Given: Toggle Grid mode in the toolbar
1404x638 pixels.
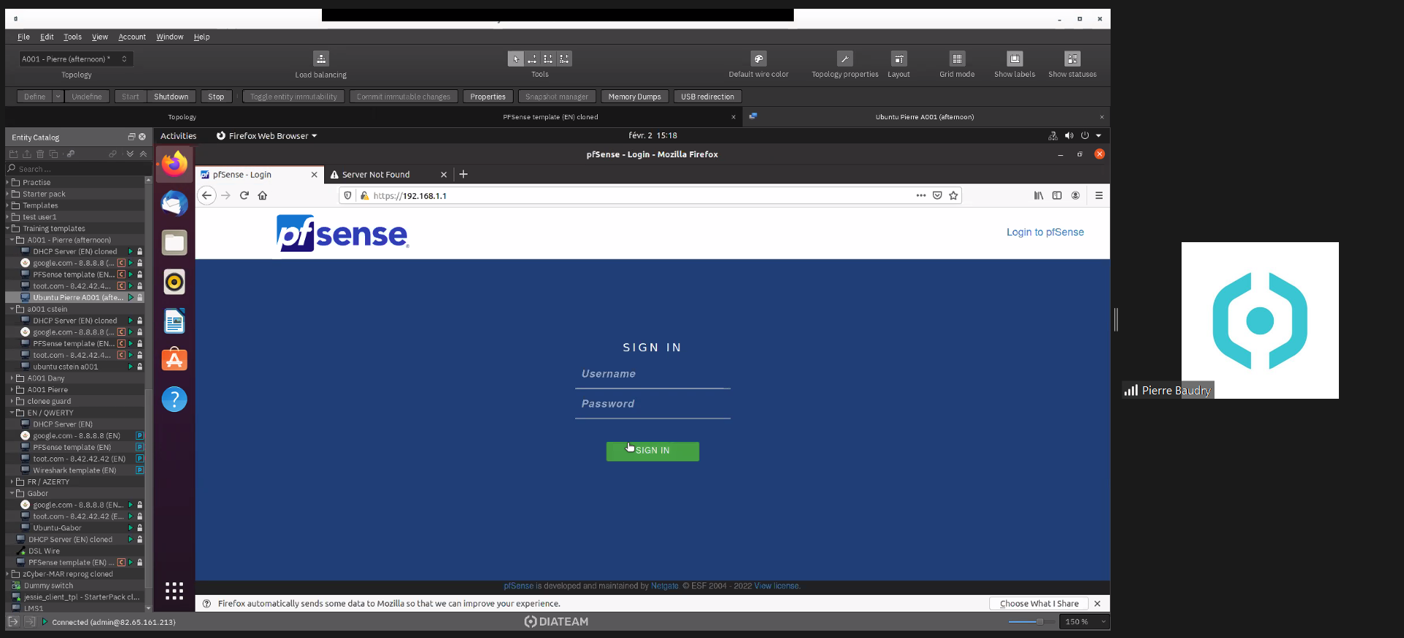Looking at the screenshot, I should 956,59.
